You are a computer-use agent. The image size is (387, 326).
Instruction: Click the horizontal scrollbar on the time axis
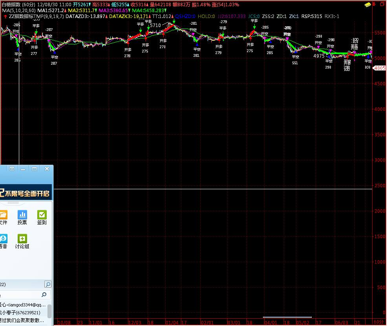coord(287,317)
